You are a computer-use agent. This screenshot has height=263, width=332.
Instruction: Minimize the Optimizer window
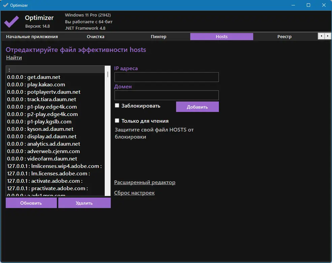tap(293, 5)
